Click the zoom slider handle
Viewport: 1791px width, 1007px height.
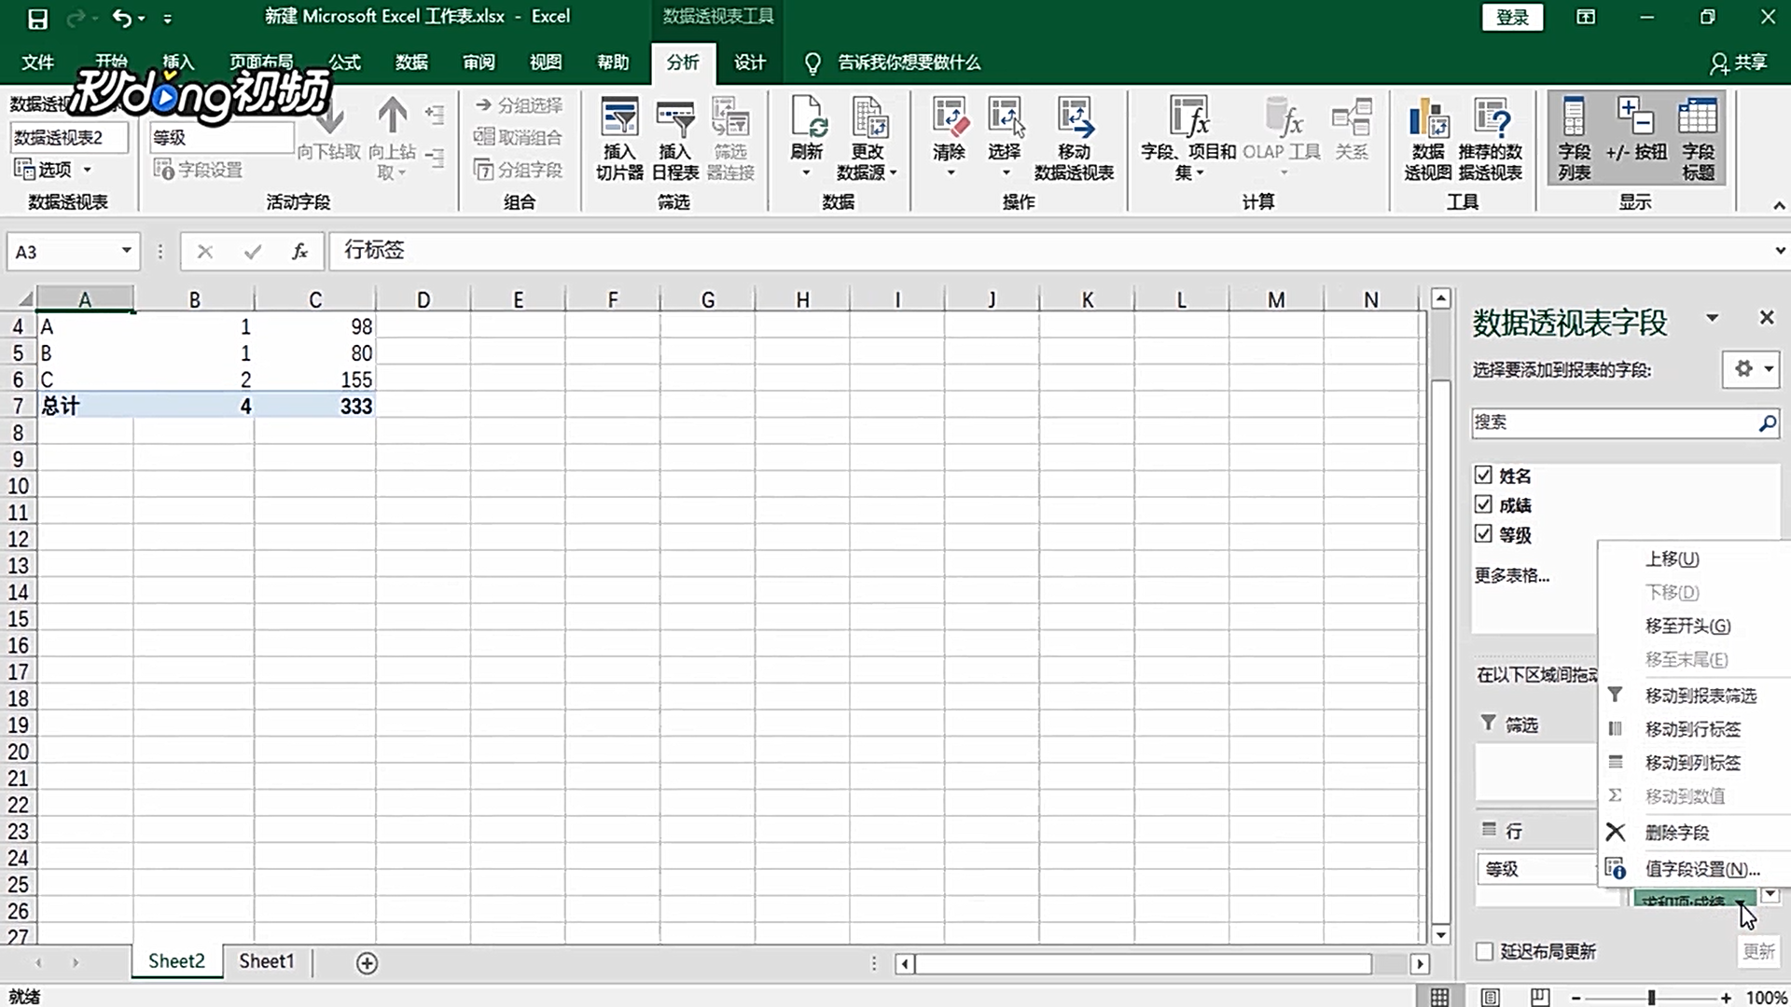tap(1651, 997)
